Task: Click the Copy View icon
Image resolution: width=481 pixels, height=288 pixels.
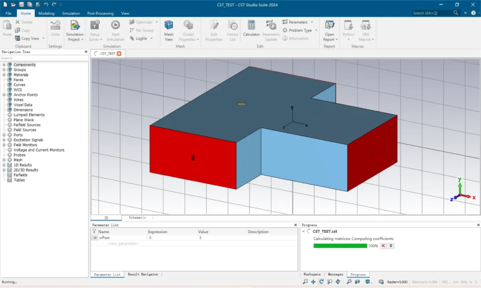Action: 17,38
